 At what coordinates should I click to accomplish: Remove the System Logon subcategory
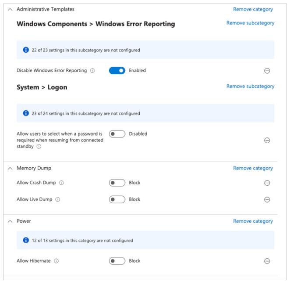click(250, 87)
